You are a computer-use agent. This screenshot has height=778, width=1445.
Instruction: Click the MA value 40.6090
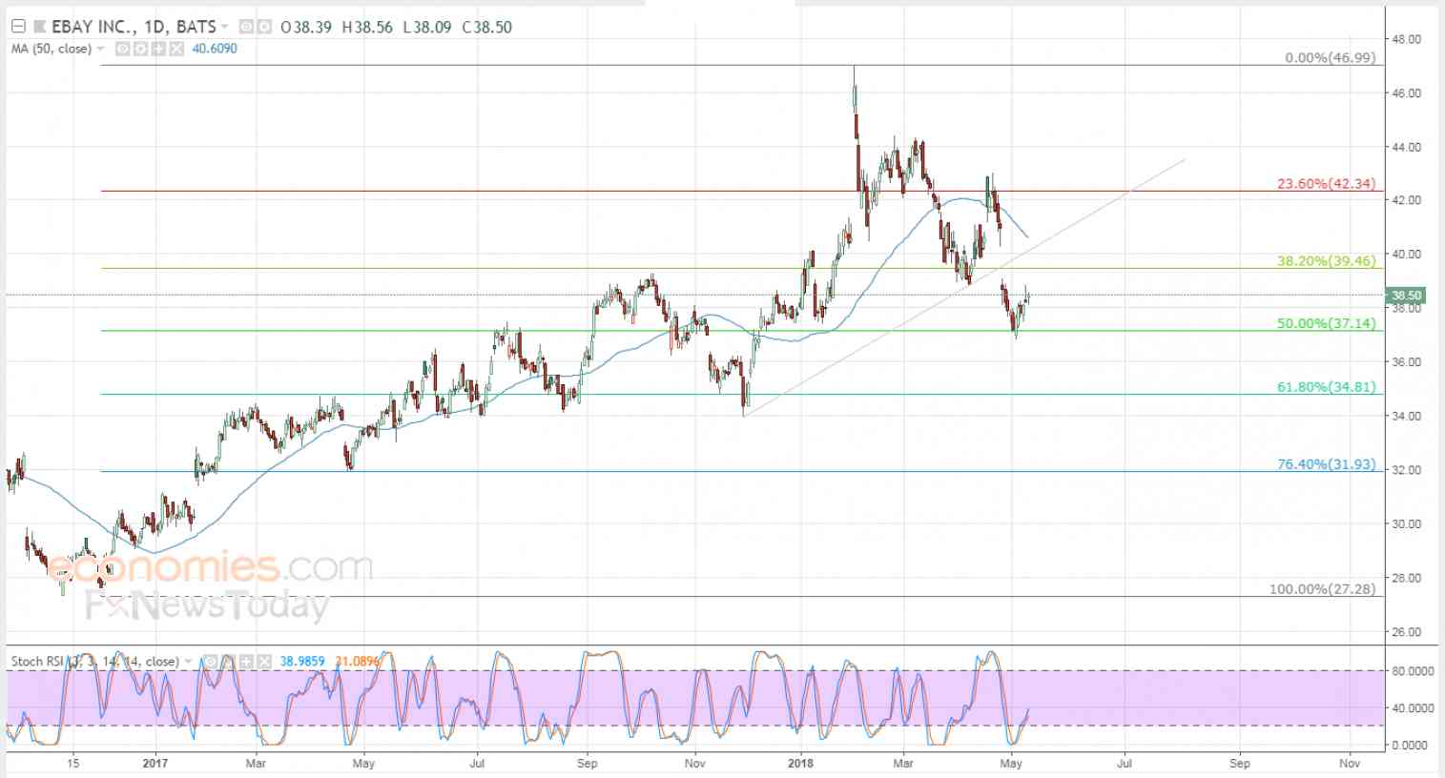pos(215,49)
